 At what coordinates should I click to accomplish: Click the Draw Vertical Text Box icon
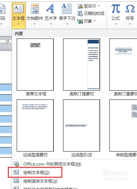pyautogui.click(x=16, y=181)
